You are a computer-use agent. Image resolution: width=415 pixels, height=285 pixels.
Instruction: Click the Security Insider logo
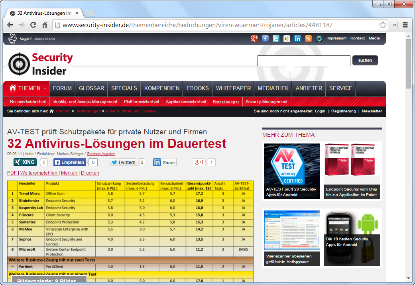[41, 64]
